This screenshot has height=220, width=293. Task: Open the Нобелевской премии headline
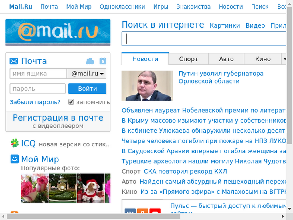click(x=204, y=110)
